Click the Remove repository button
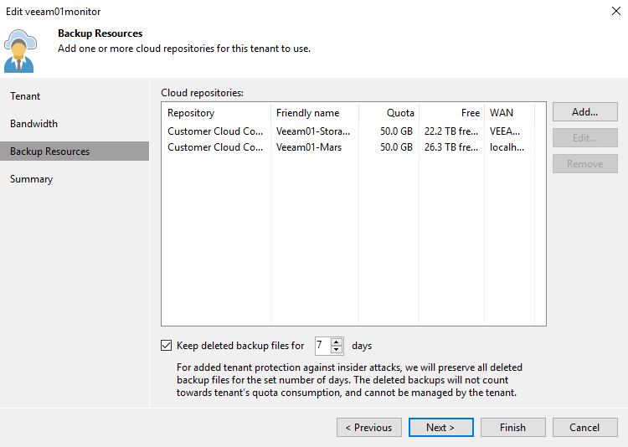 [584, 164]
